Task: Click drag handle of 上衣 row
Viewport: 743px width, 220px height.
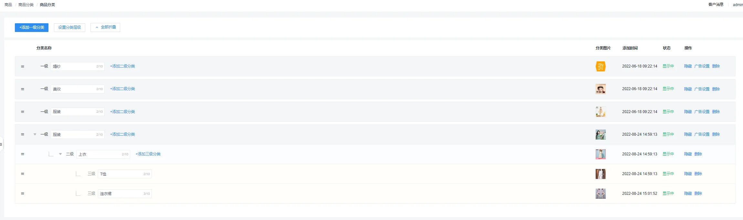Action: coord(23,154)
